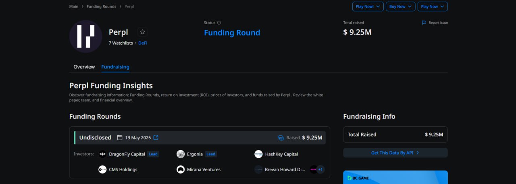
Task: Click the Perpl Funding Insights heading
Action: coord(111,85)
